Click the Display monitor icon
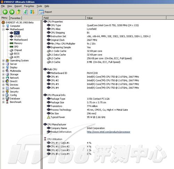 [7, 67]
